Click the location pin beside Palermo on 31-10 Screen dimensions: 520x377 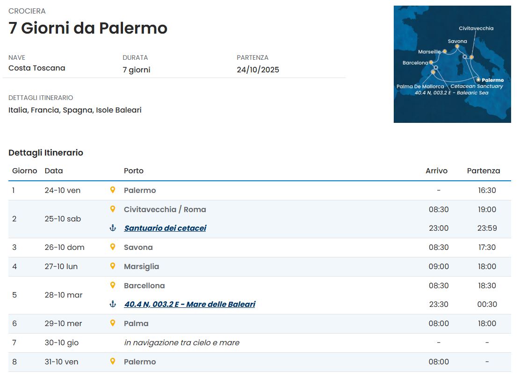pyautogui.click(x=113, y=362)
